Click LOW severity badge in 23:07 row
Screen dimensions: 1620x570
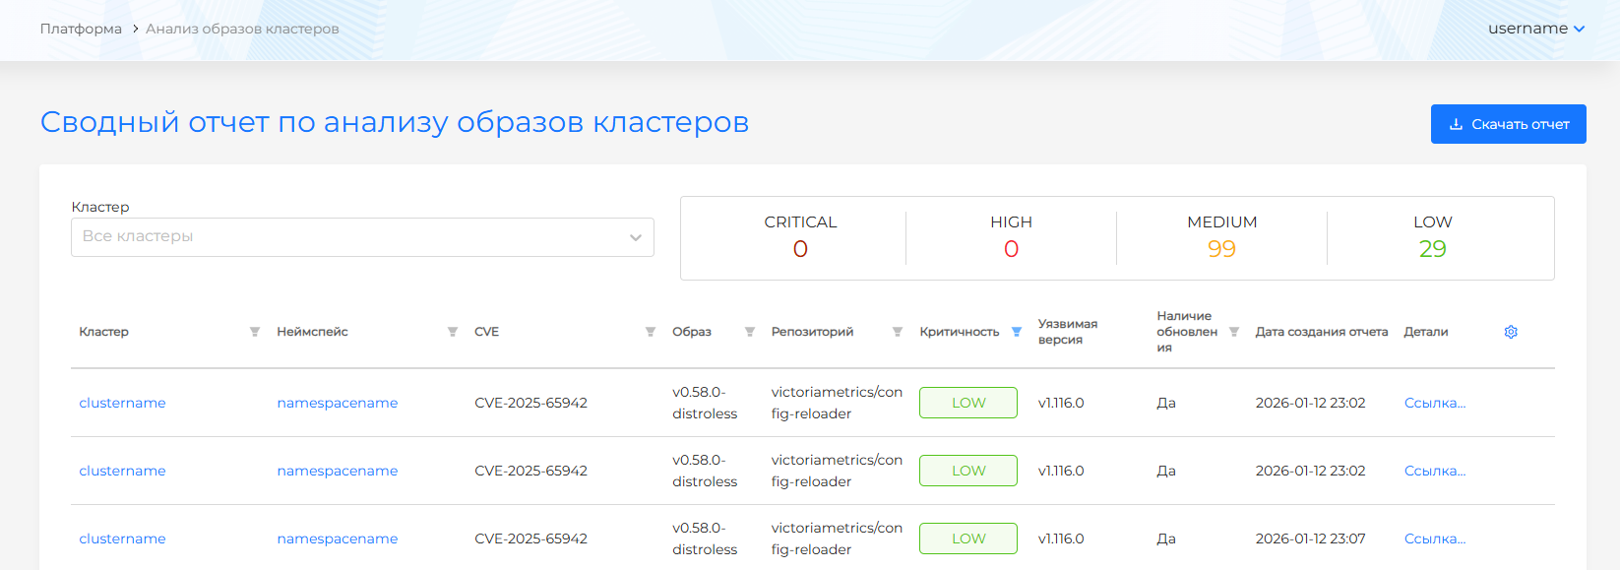click(968, 538)
